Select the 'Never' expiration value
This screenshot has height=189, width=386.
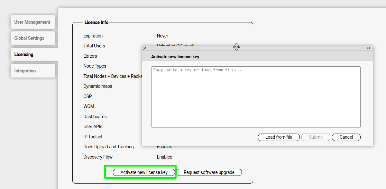tap(162, 36)
